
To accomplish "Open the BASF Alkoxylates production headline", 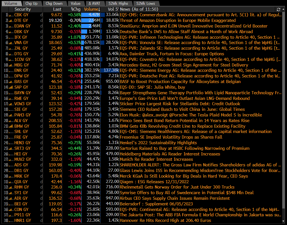I will coord(180,81).
